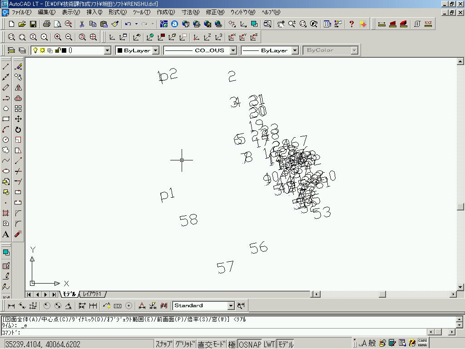This screenshot has height=349, width=465.
Task: Click the coordinates readout 35239.4104, 40064.6202
Action: point(43,344)
